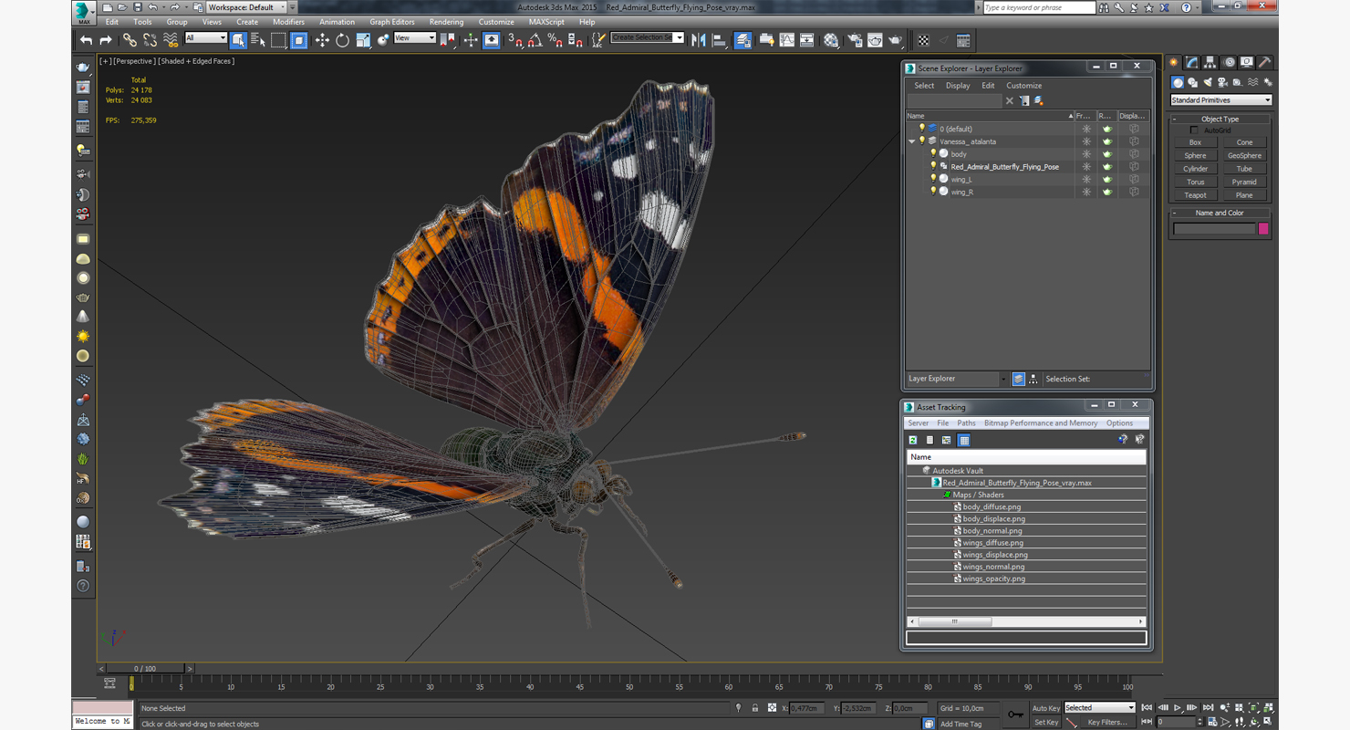The height and width of the screenshot is (730, 1350).
Task: Open Bitmap Performance and Memory menu
Action: 1041,423
